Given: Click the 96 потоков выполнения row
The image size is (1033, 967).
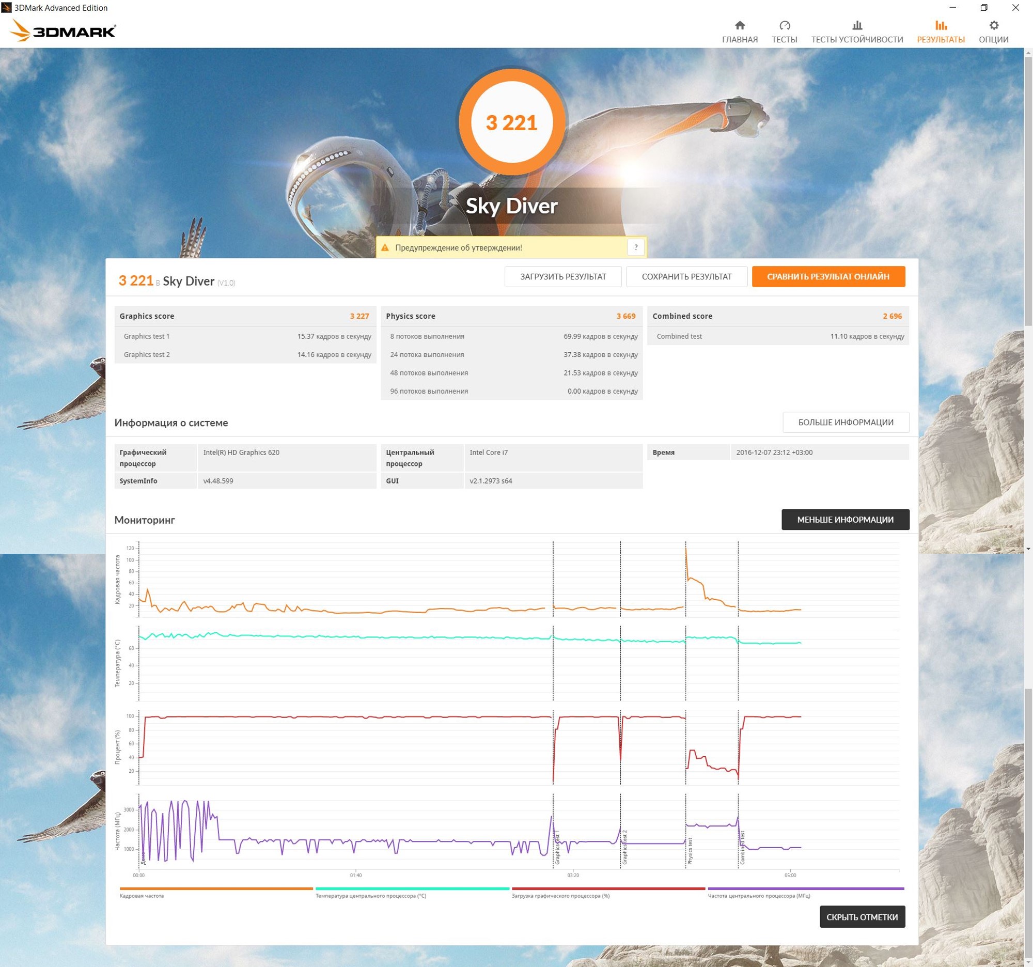Looking at the screenshot, I should point(512,391).
